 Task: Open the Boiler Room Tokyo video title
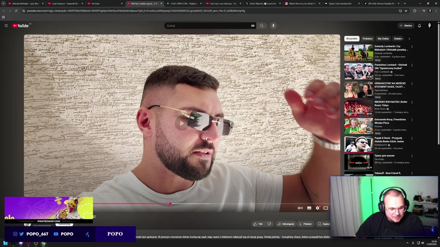[x=391, y=104]
